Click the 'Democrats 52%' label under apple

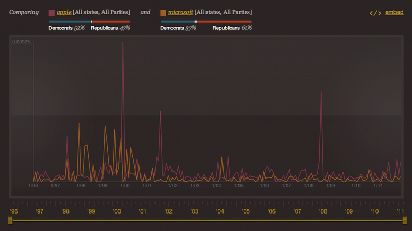pyautogui.click(x=67, y=28)
